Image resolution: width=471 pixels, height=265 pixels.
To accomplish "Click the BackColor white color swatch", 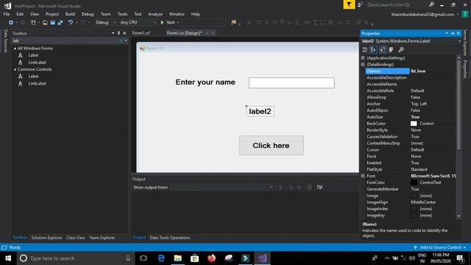I will coord(414,124).
